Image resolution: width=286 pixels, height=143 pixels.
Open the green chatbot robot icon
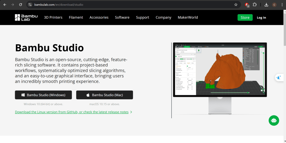click(x=274, y=120)
